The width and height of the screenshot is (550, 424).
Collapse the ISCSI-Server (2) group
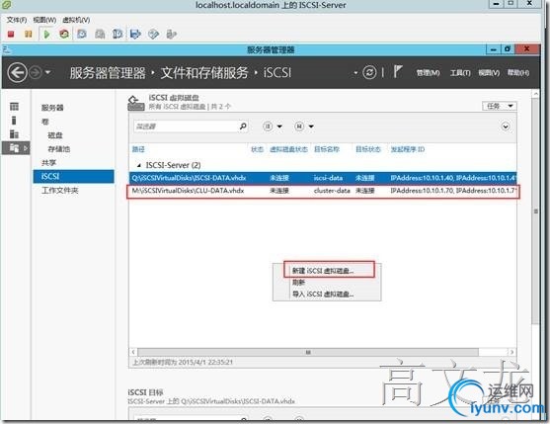click(139, 165)
